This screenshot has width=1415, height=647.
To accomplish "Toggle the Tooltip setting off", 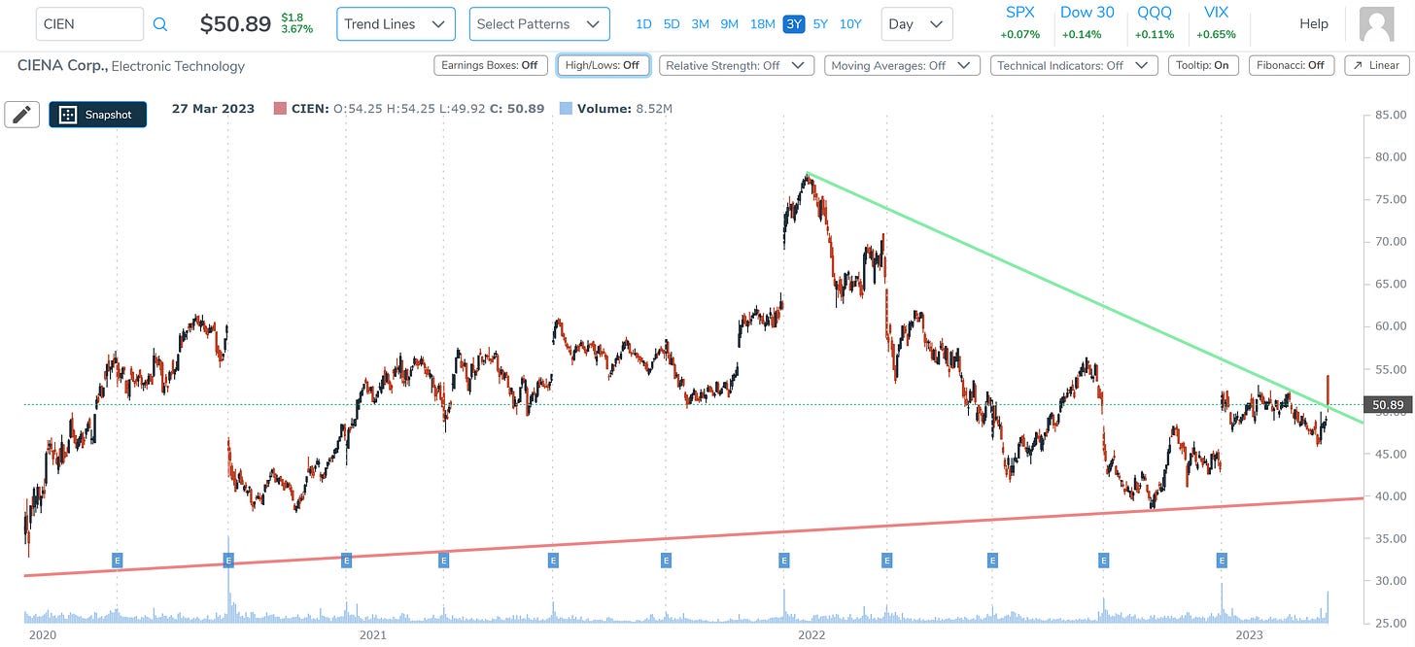I will point(1202,65).
